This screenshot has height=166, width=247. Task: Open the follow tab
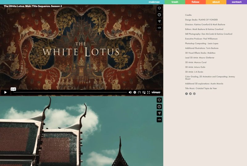pos(195,2)
